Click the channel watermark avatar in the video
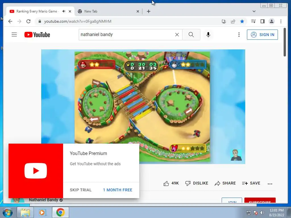291x218 pixels. coord(236,155)
